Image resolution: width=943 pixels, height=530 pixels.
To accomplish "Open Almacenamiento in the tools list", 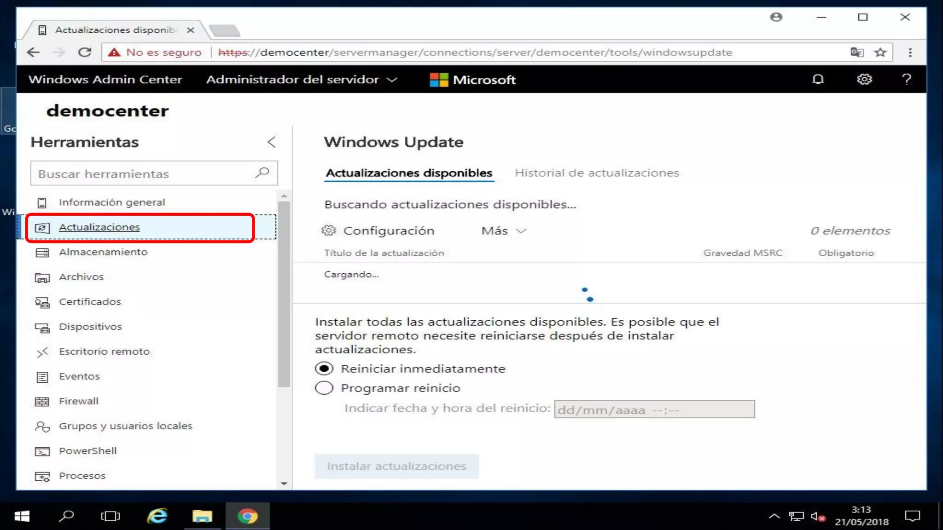I will tap(103, 252).
